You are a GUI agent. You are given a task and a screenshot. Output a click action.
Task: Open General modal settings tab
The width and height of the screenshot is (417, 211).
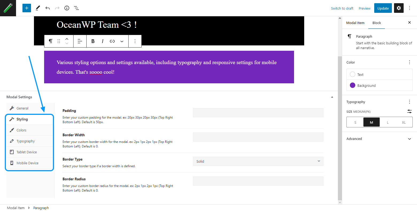click(30, 108)
